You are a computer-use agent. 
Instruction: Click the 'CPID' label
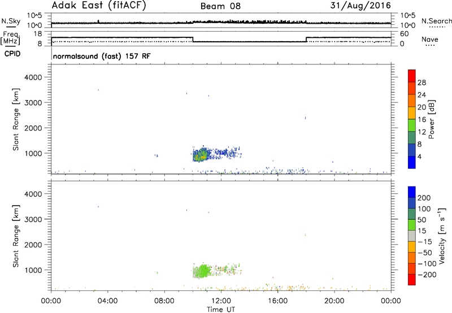point(12,54)
